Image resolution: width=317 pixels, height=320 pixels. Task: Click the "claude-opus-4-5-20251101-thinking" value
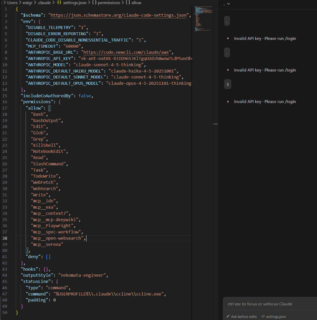(x=149, y=83)
